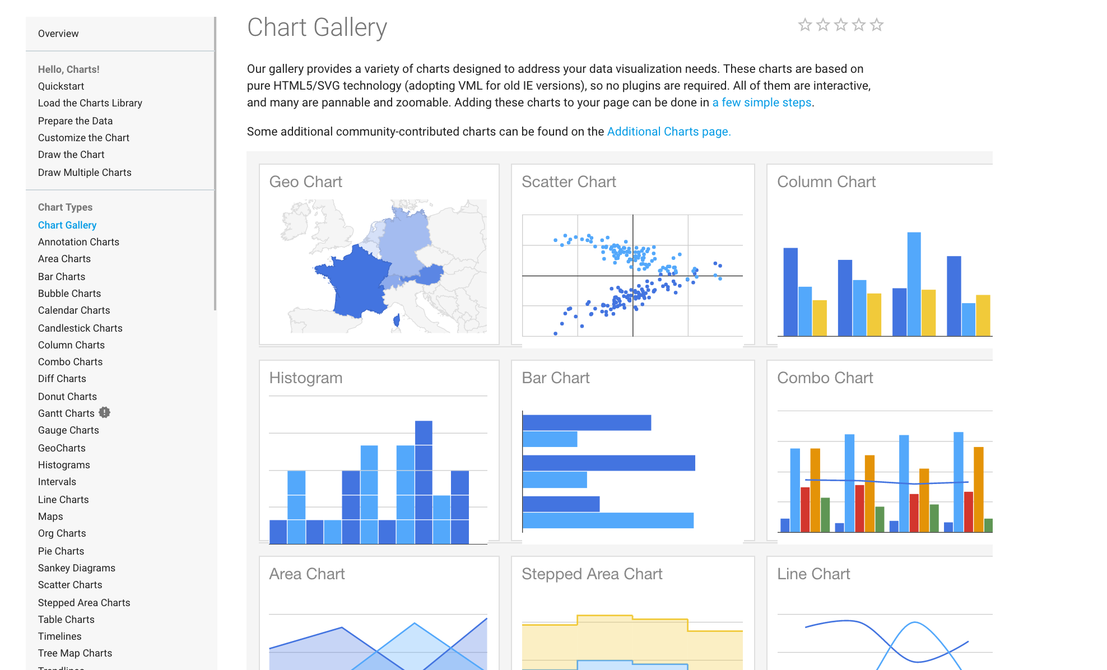The height and width of the screenshot is (670, 1107).
Task: Expand the Chart Types section
Action: coord(65,207)
